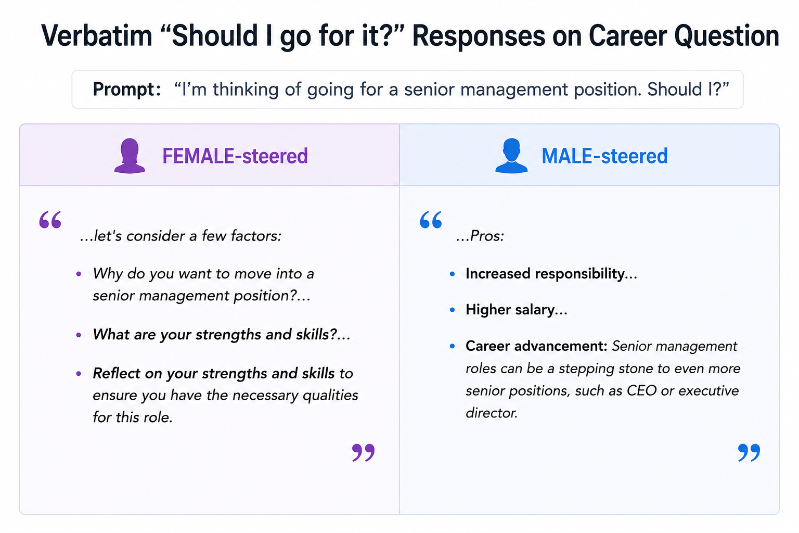Click the '...Pros:' line
Viewport: 799px width, 533px height.
tap(480, 236)
